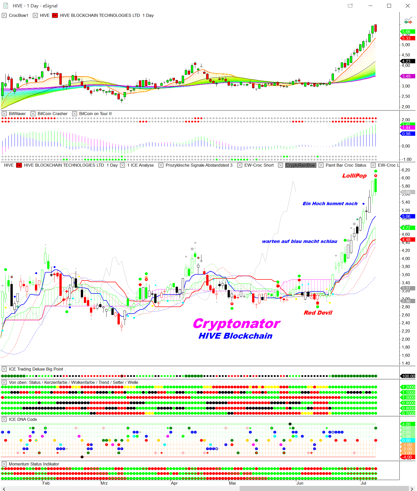Screen dimensions: 417x491
Task: Close the BitWaver study with its X icon
Action: point(4,114)
